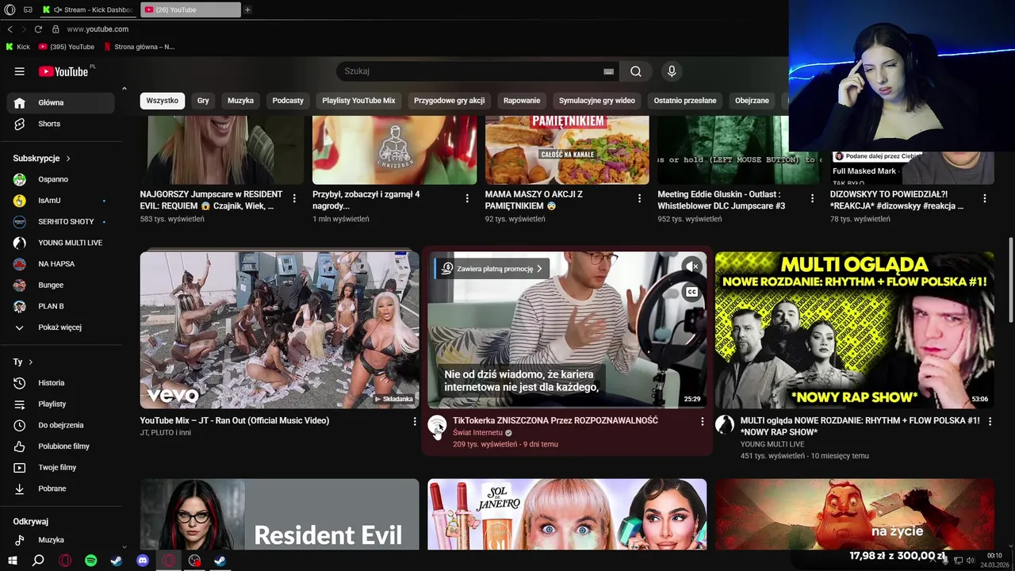The height and width of the screenshot is (571, 1015).
Task: Open the Opera menu icon at top left
Action: pos(10,10)
